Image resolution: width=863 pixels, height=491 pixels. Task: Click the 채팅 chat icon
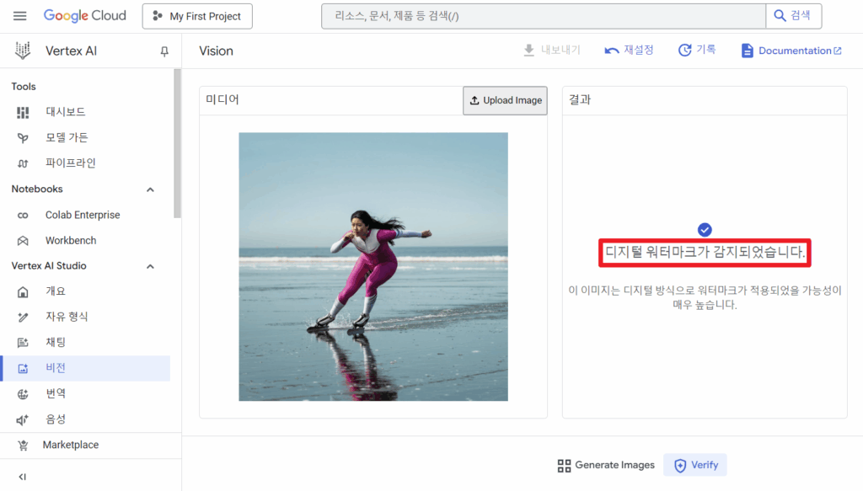pos(23,343)
